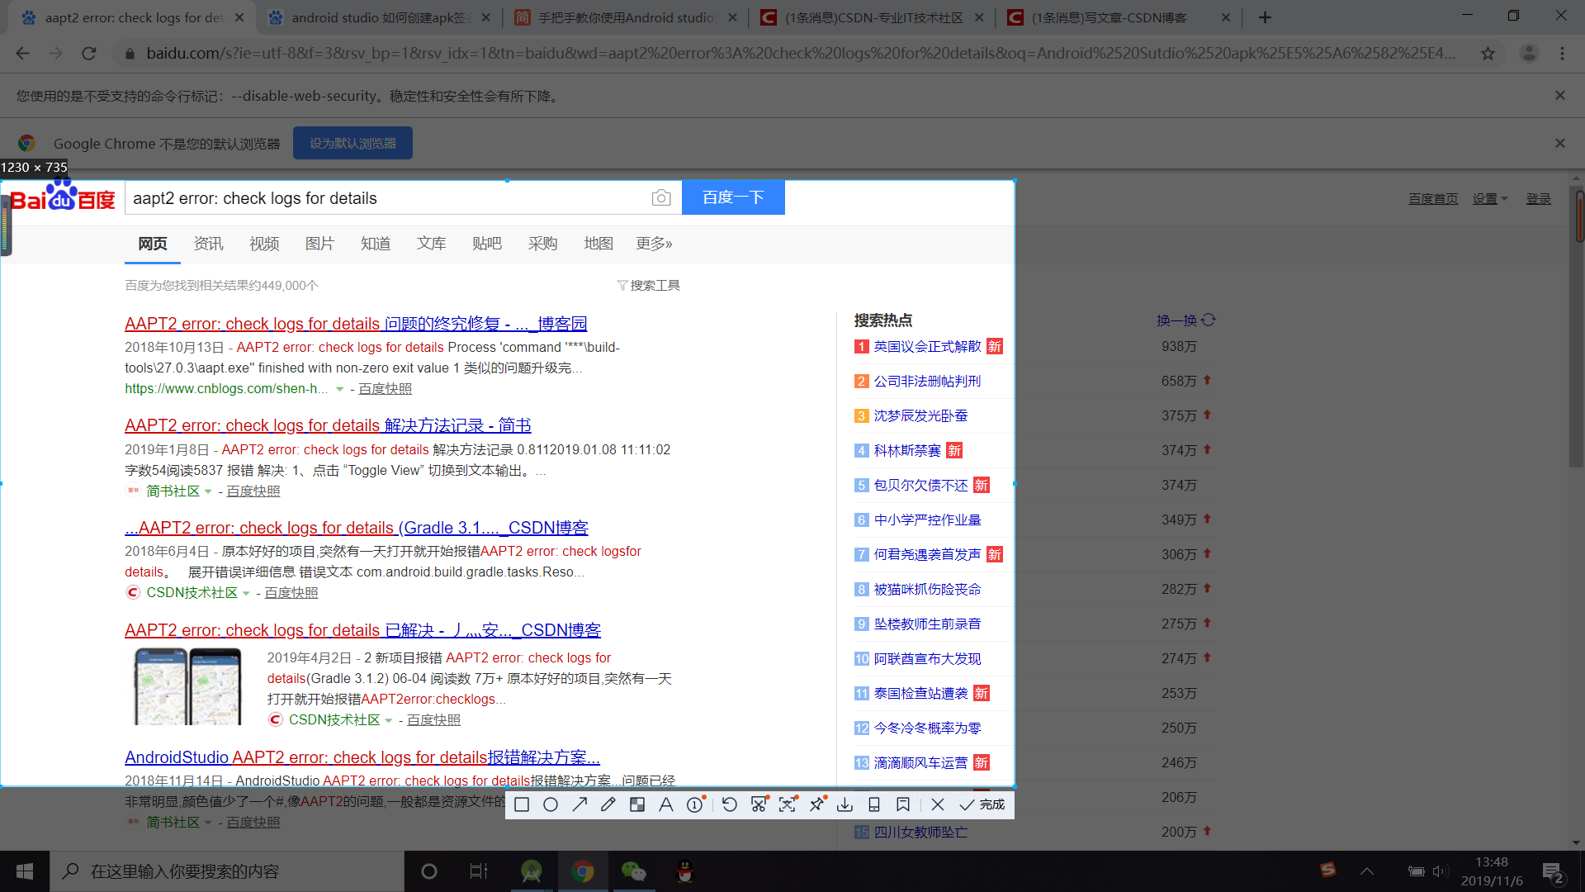Viewport: 1585px width, 892px height.
Task: Expand dropdown arrow beside cnblogs.com URL
Action: click(x=339, y=389)
